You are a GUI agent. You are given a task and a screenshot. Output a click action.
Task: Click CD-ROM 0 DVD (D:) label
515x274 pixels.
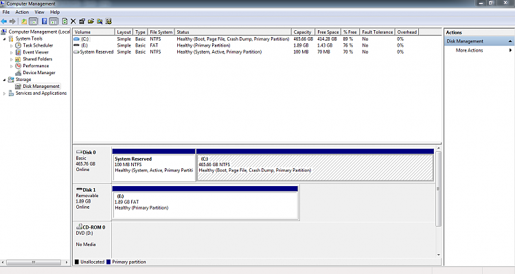coord(92,239)
